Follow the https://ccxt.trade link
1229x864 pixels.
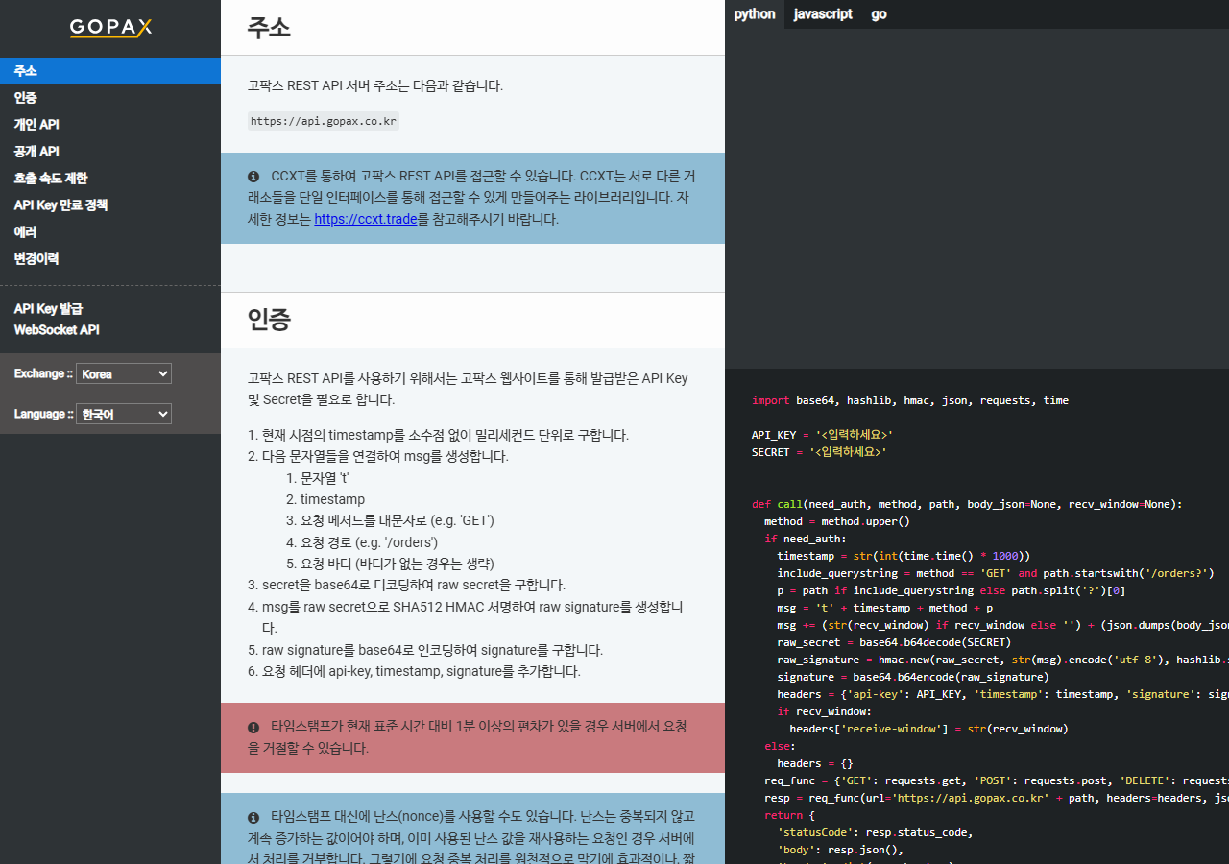point(366,219)
